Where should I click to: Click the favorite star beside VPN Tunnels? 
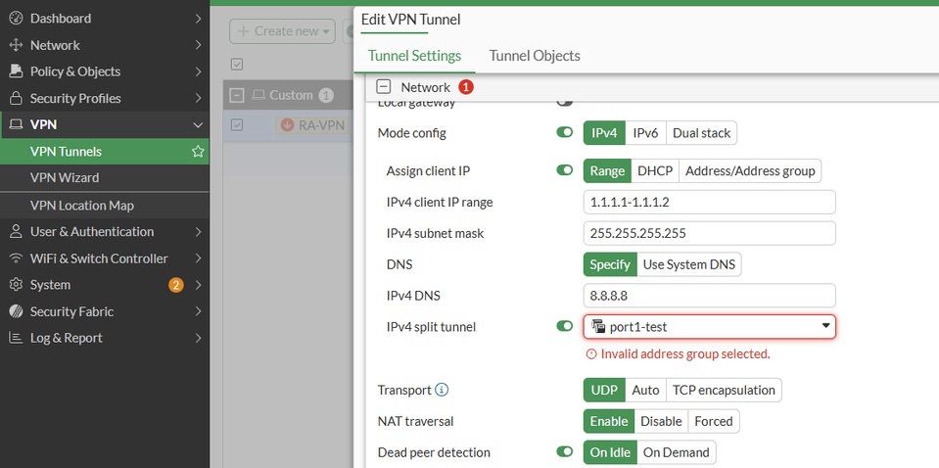click(198, 152)
